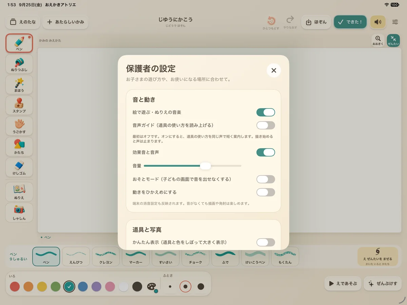Screen dimensions: 407x305
Task: Pick the white color swatch
Action: 123,287
